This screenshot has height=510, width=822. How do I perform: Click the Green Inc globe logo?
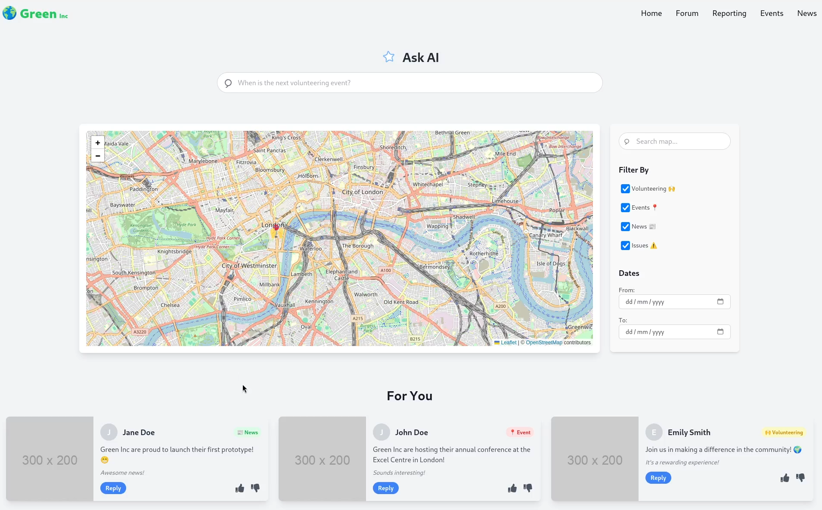tap(9, 13)
